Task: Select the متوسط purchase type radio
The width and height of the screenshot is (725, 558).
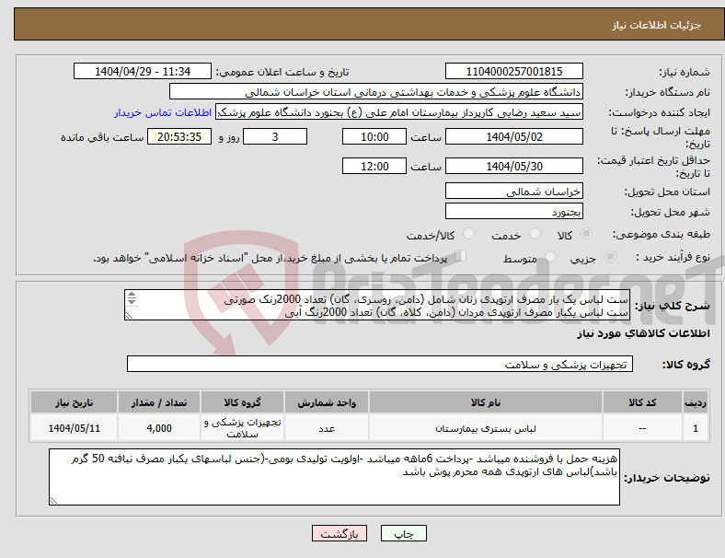Action: (550, 256)
